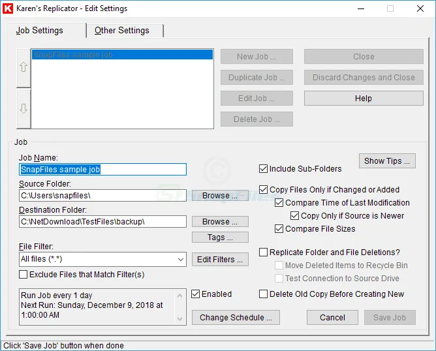
Task: Click the Save Job button
Action: coord(390,317)
